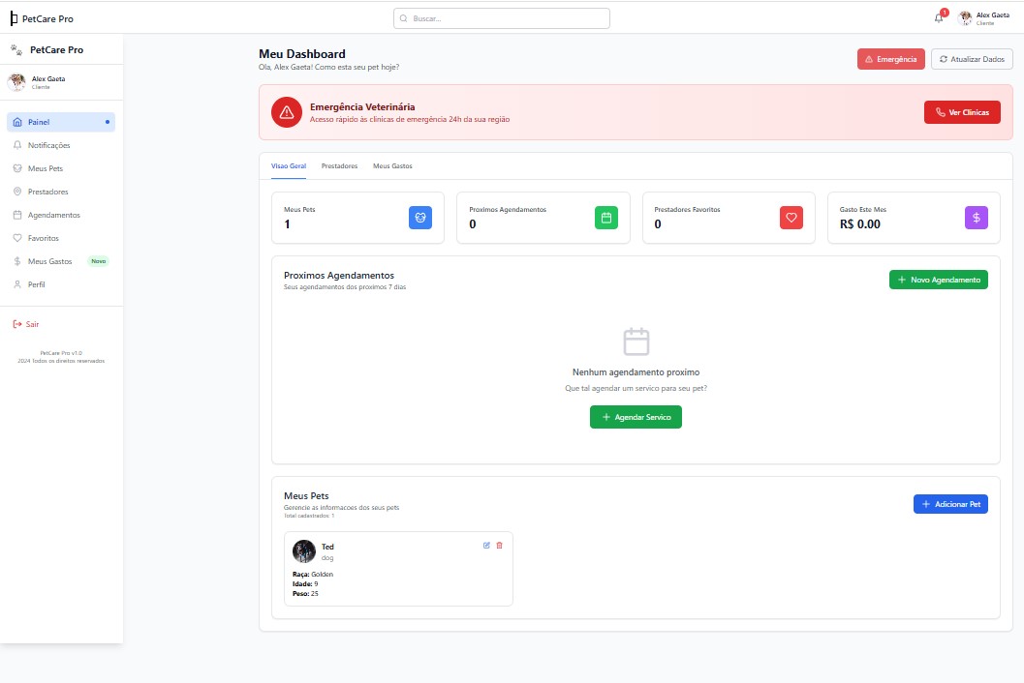The height and width of the screenshot is (683, 1024).
Task: Open Prestadores via the location pin icon
Action: (x=16, y=192)
